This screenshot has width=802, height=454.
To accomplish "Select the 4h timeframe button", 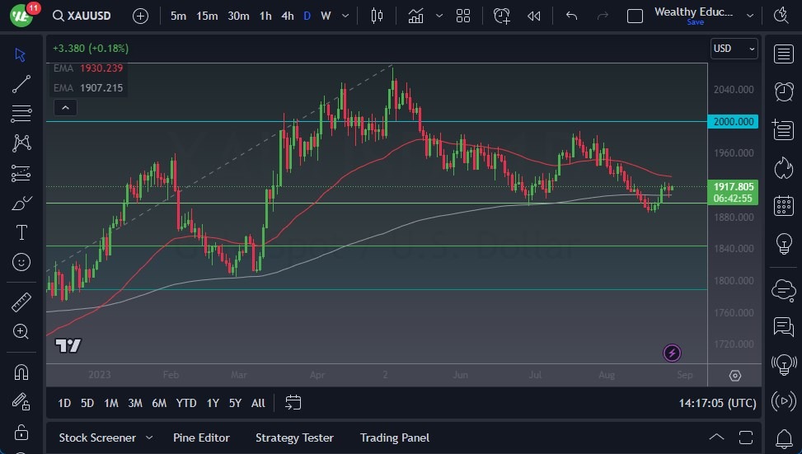I will pyautogui.click(x=287, y=16).
